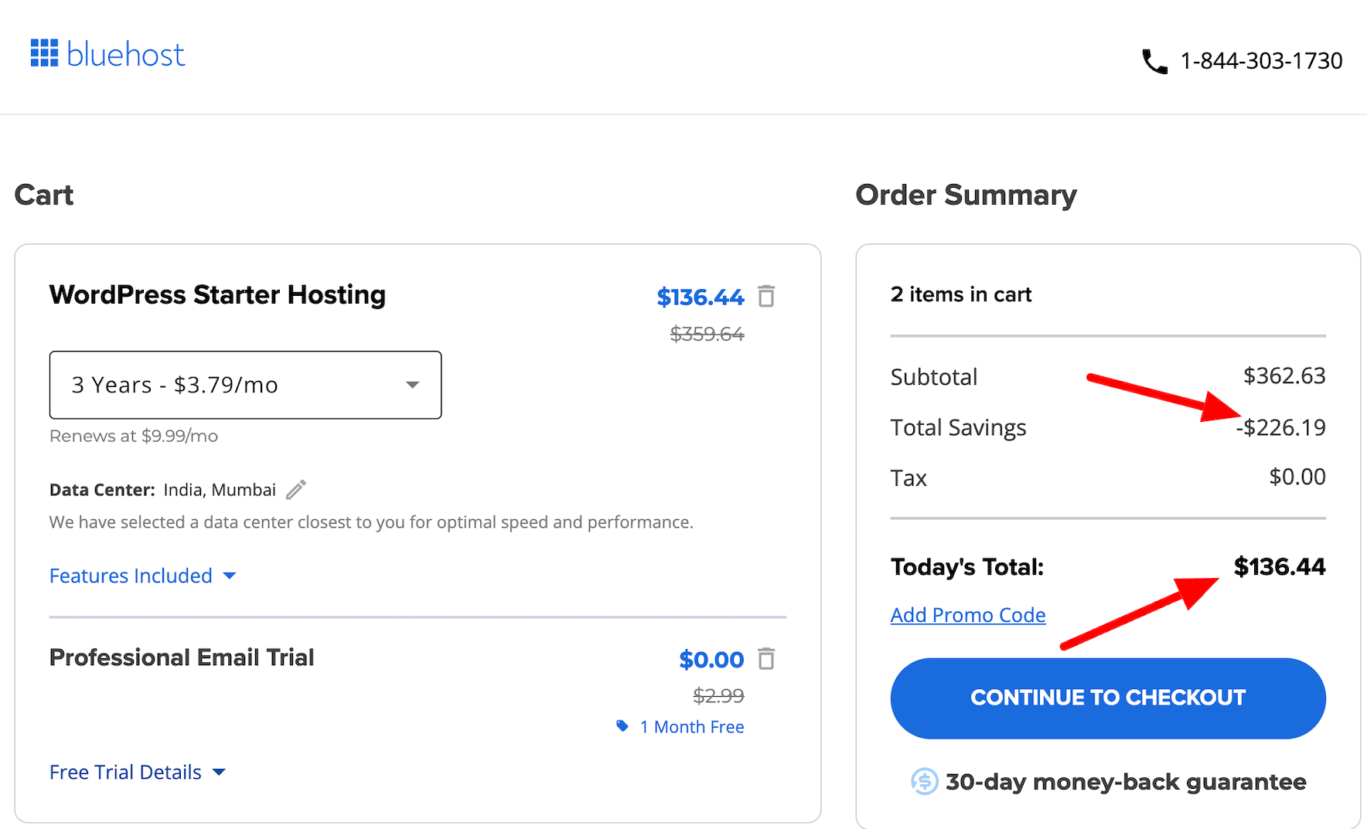The image size is (1367, 829).
Task: Click the blue tag icon beside 1 Month Free
Action: (x=622, y=725)
